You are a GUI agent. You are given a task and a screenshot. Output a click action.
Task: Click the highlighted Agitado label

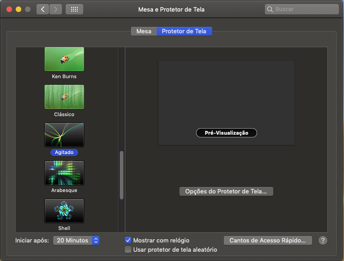coord(64,152)
